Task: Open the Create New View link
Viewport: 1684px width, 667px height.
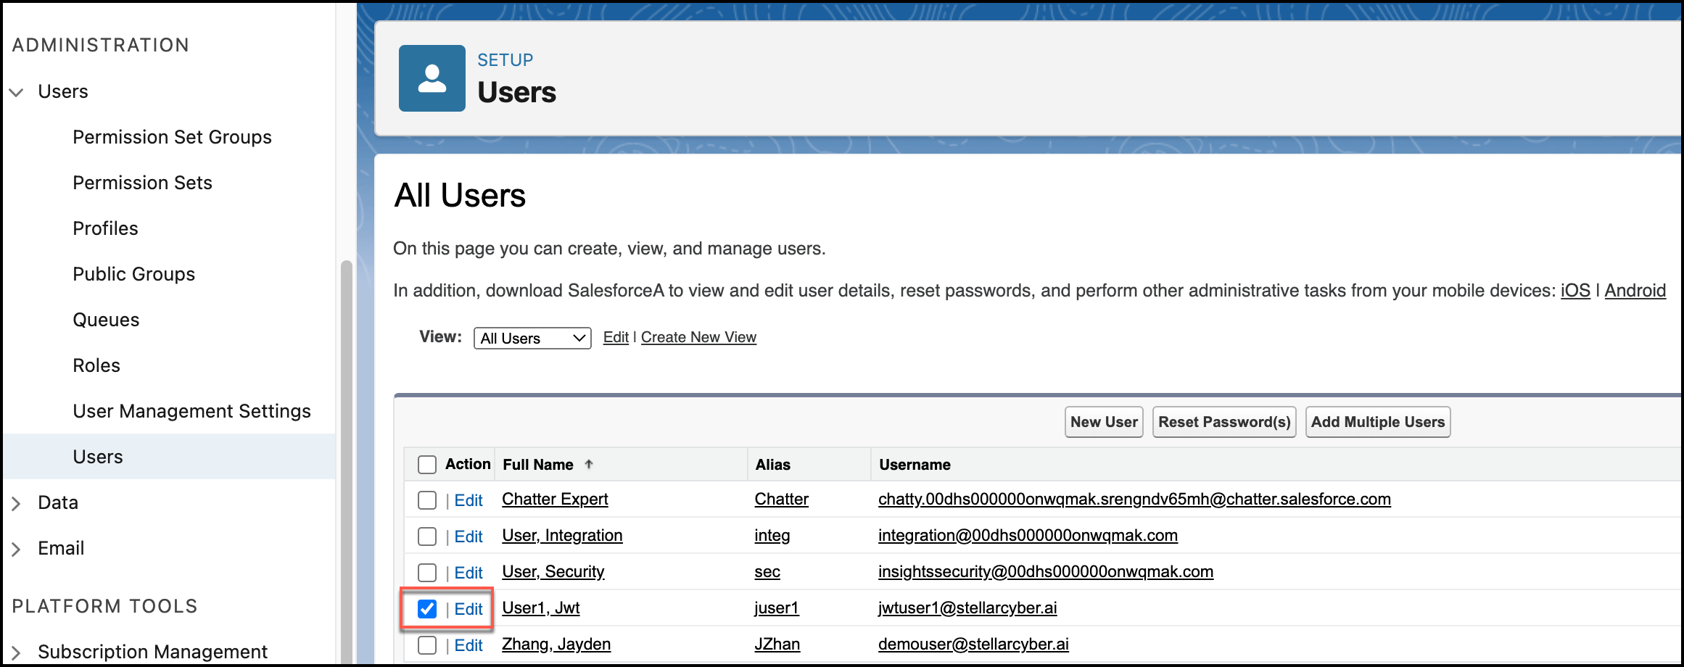Action: pos(698,337)
